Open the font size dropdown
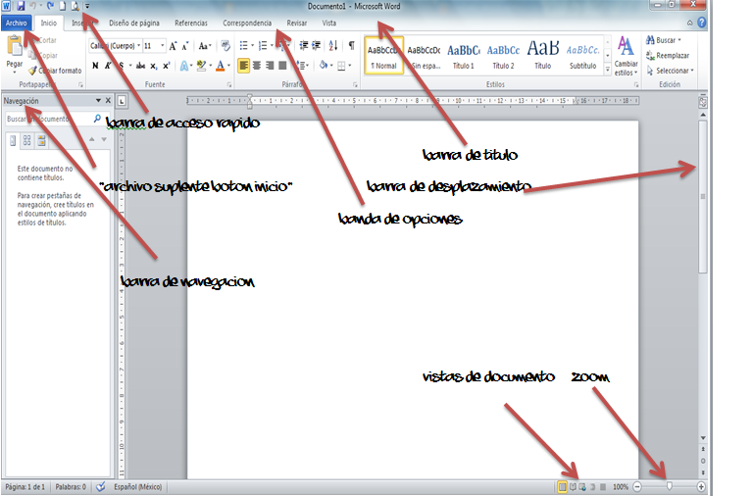The image size is (753, 496). (x=162, y=46)
